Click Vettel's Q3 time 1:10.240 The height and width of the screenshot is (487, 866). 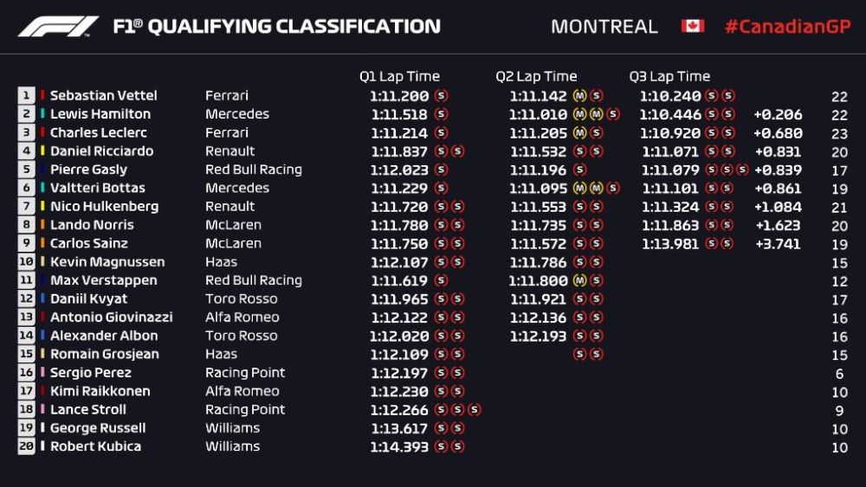point(669,96)
